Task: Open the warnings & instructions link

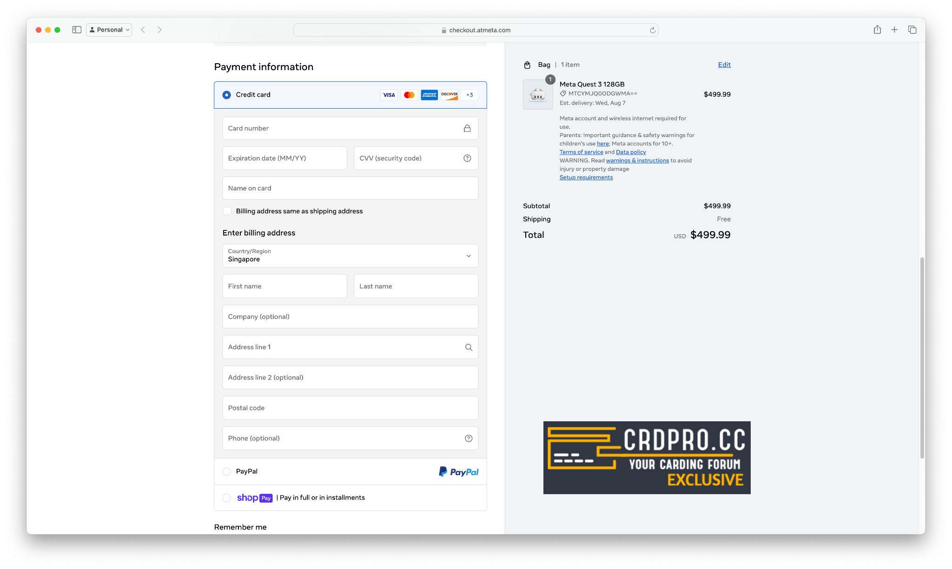Action: (x=637, y=160)
